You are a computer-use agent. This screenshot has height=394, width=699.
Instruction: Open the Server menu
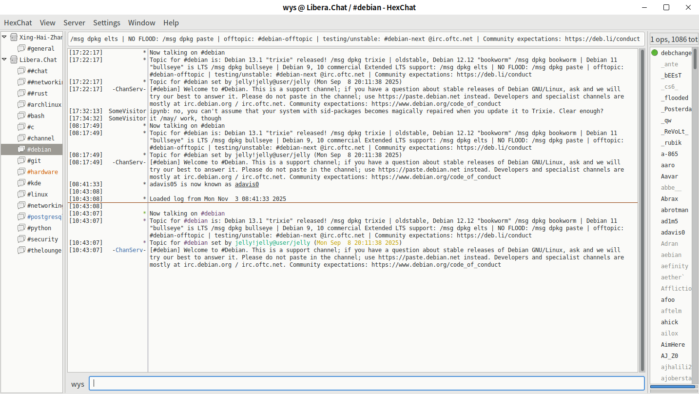[74, 22]
